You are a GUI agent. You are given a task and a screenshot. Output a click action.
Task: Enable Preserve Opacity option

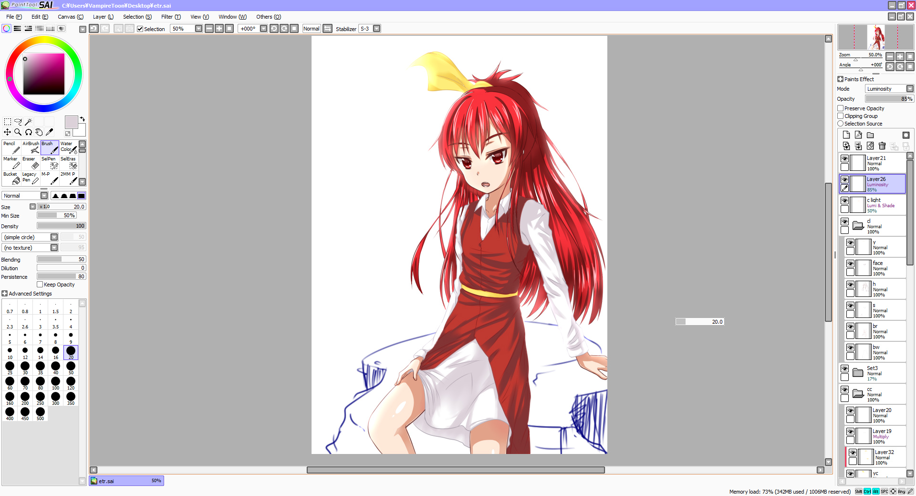(841, 108)
